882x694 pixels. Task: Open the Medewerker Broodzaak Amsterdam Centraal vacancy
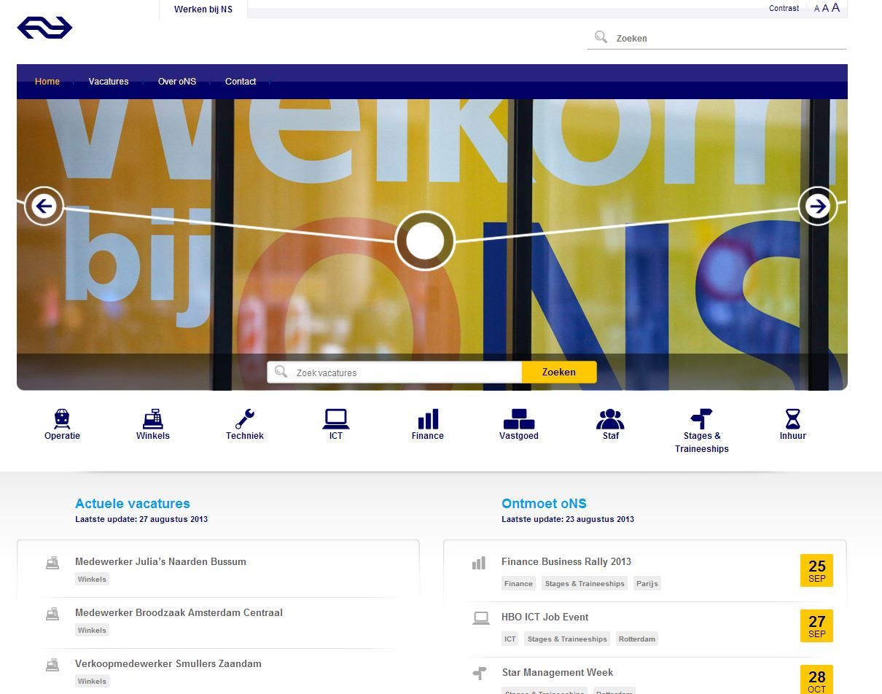point(179,612)
